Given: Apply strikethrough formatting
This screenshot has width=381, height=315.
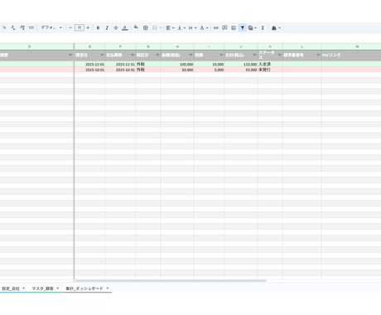Looking at the screenshot, I should 116,28.
